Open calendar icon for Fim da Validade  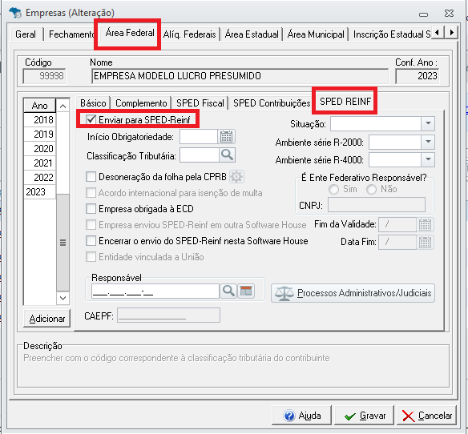coord(425,224)
